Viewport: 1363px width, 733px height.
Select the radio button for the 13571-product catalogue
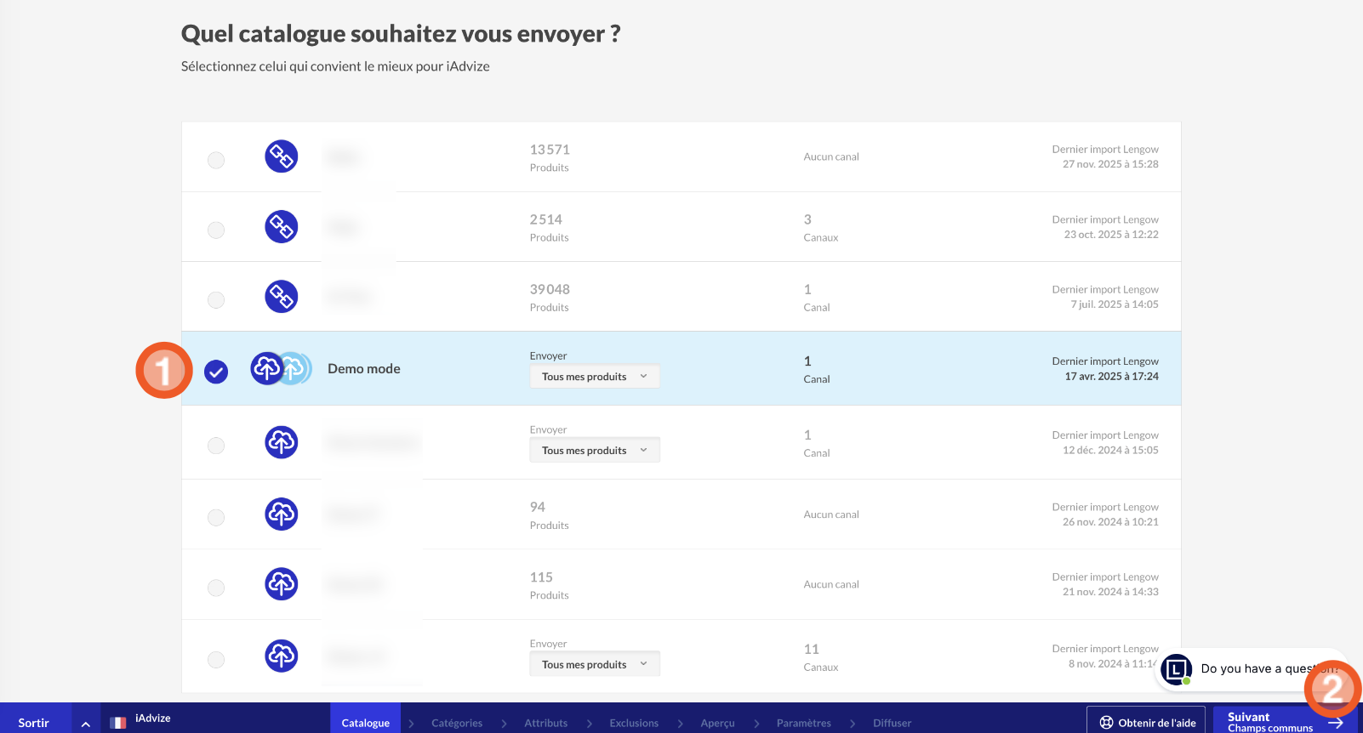tap(216, 160)
